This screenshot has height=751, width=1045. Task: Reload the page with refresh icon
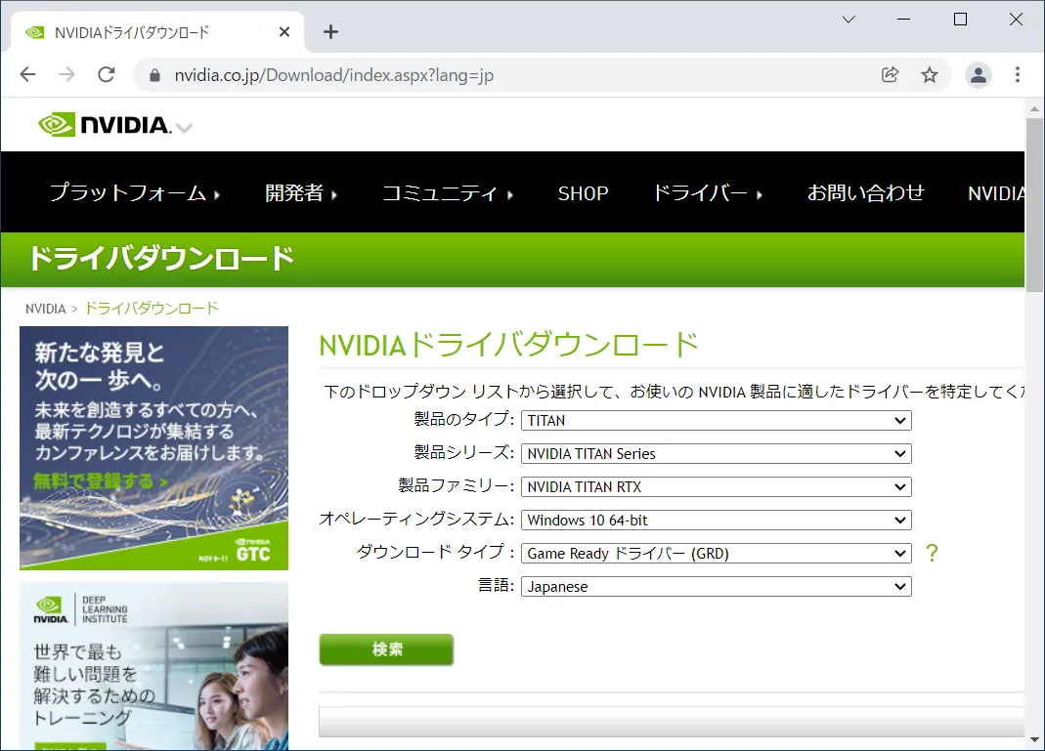[107, 74]
